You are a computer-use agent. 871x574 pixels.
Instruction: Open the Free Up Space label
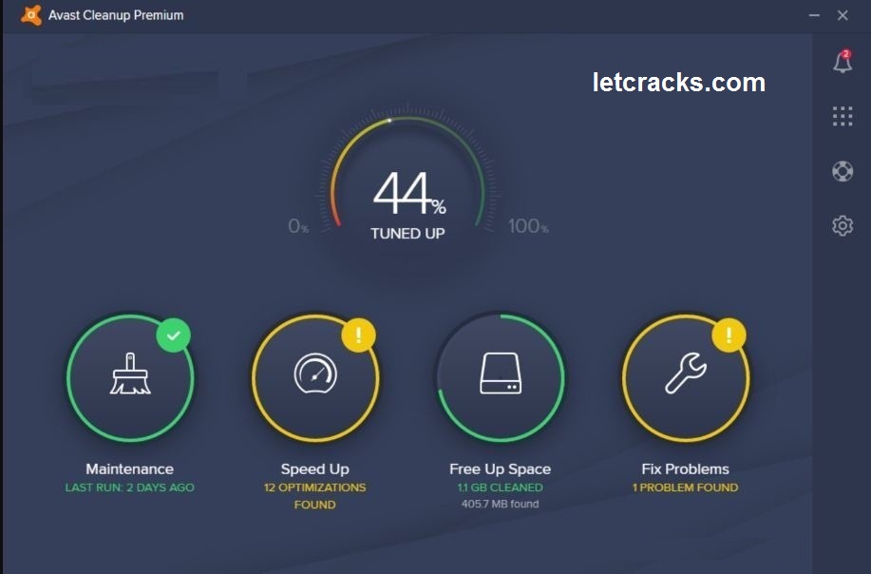pos(500,469)
